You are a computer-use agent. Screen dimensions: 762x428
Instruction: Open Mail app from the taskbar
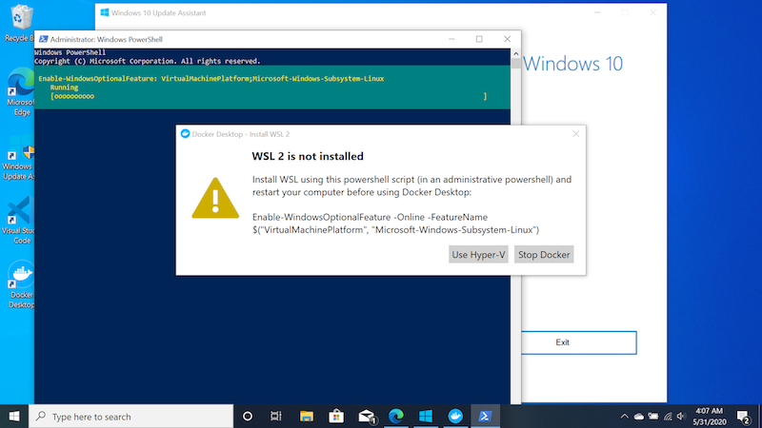[x=367, y=417]
